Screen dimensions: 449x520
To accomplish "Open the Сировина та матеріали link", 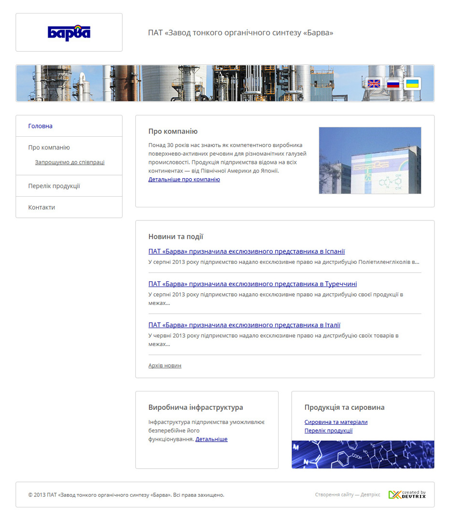I will (x=336, y=422).
